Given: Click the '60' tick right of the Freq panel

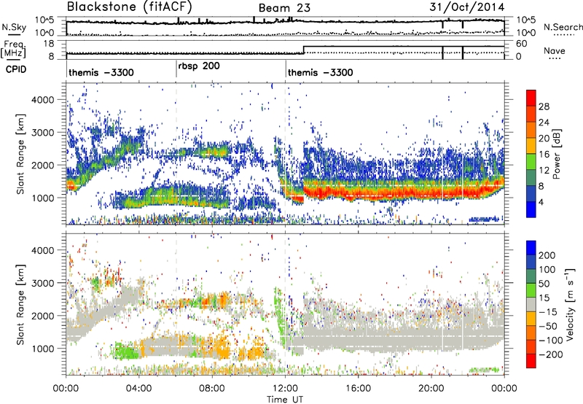Looking at the screenshot, I should [x=521, y=44].
